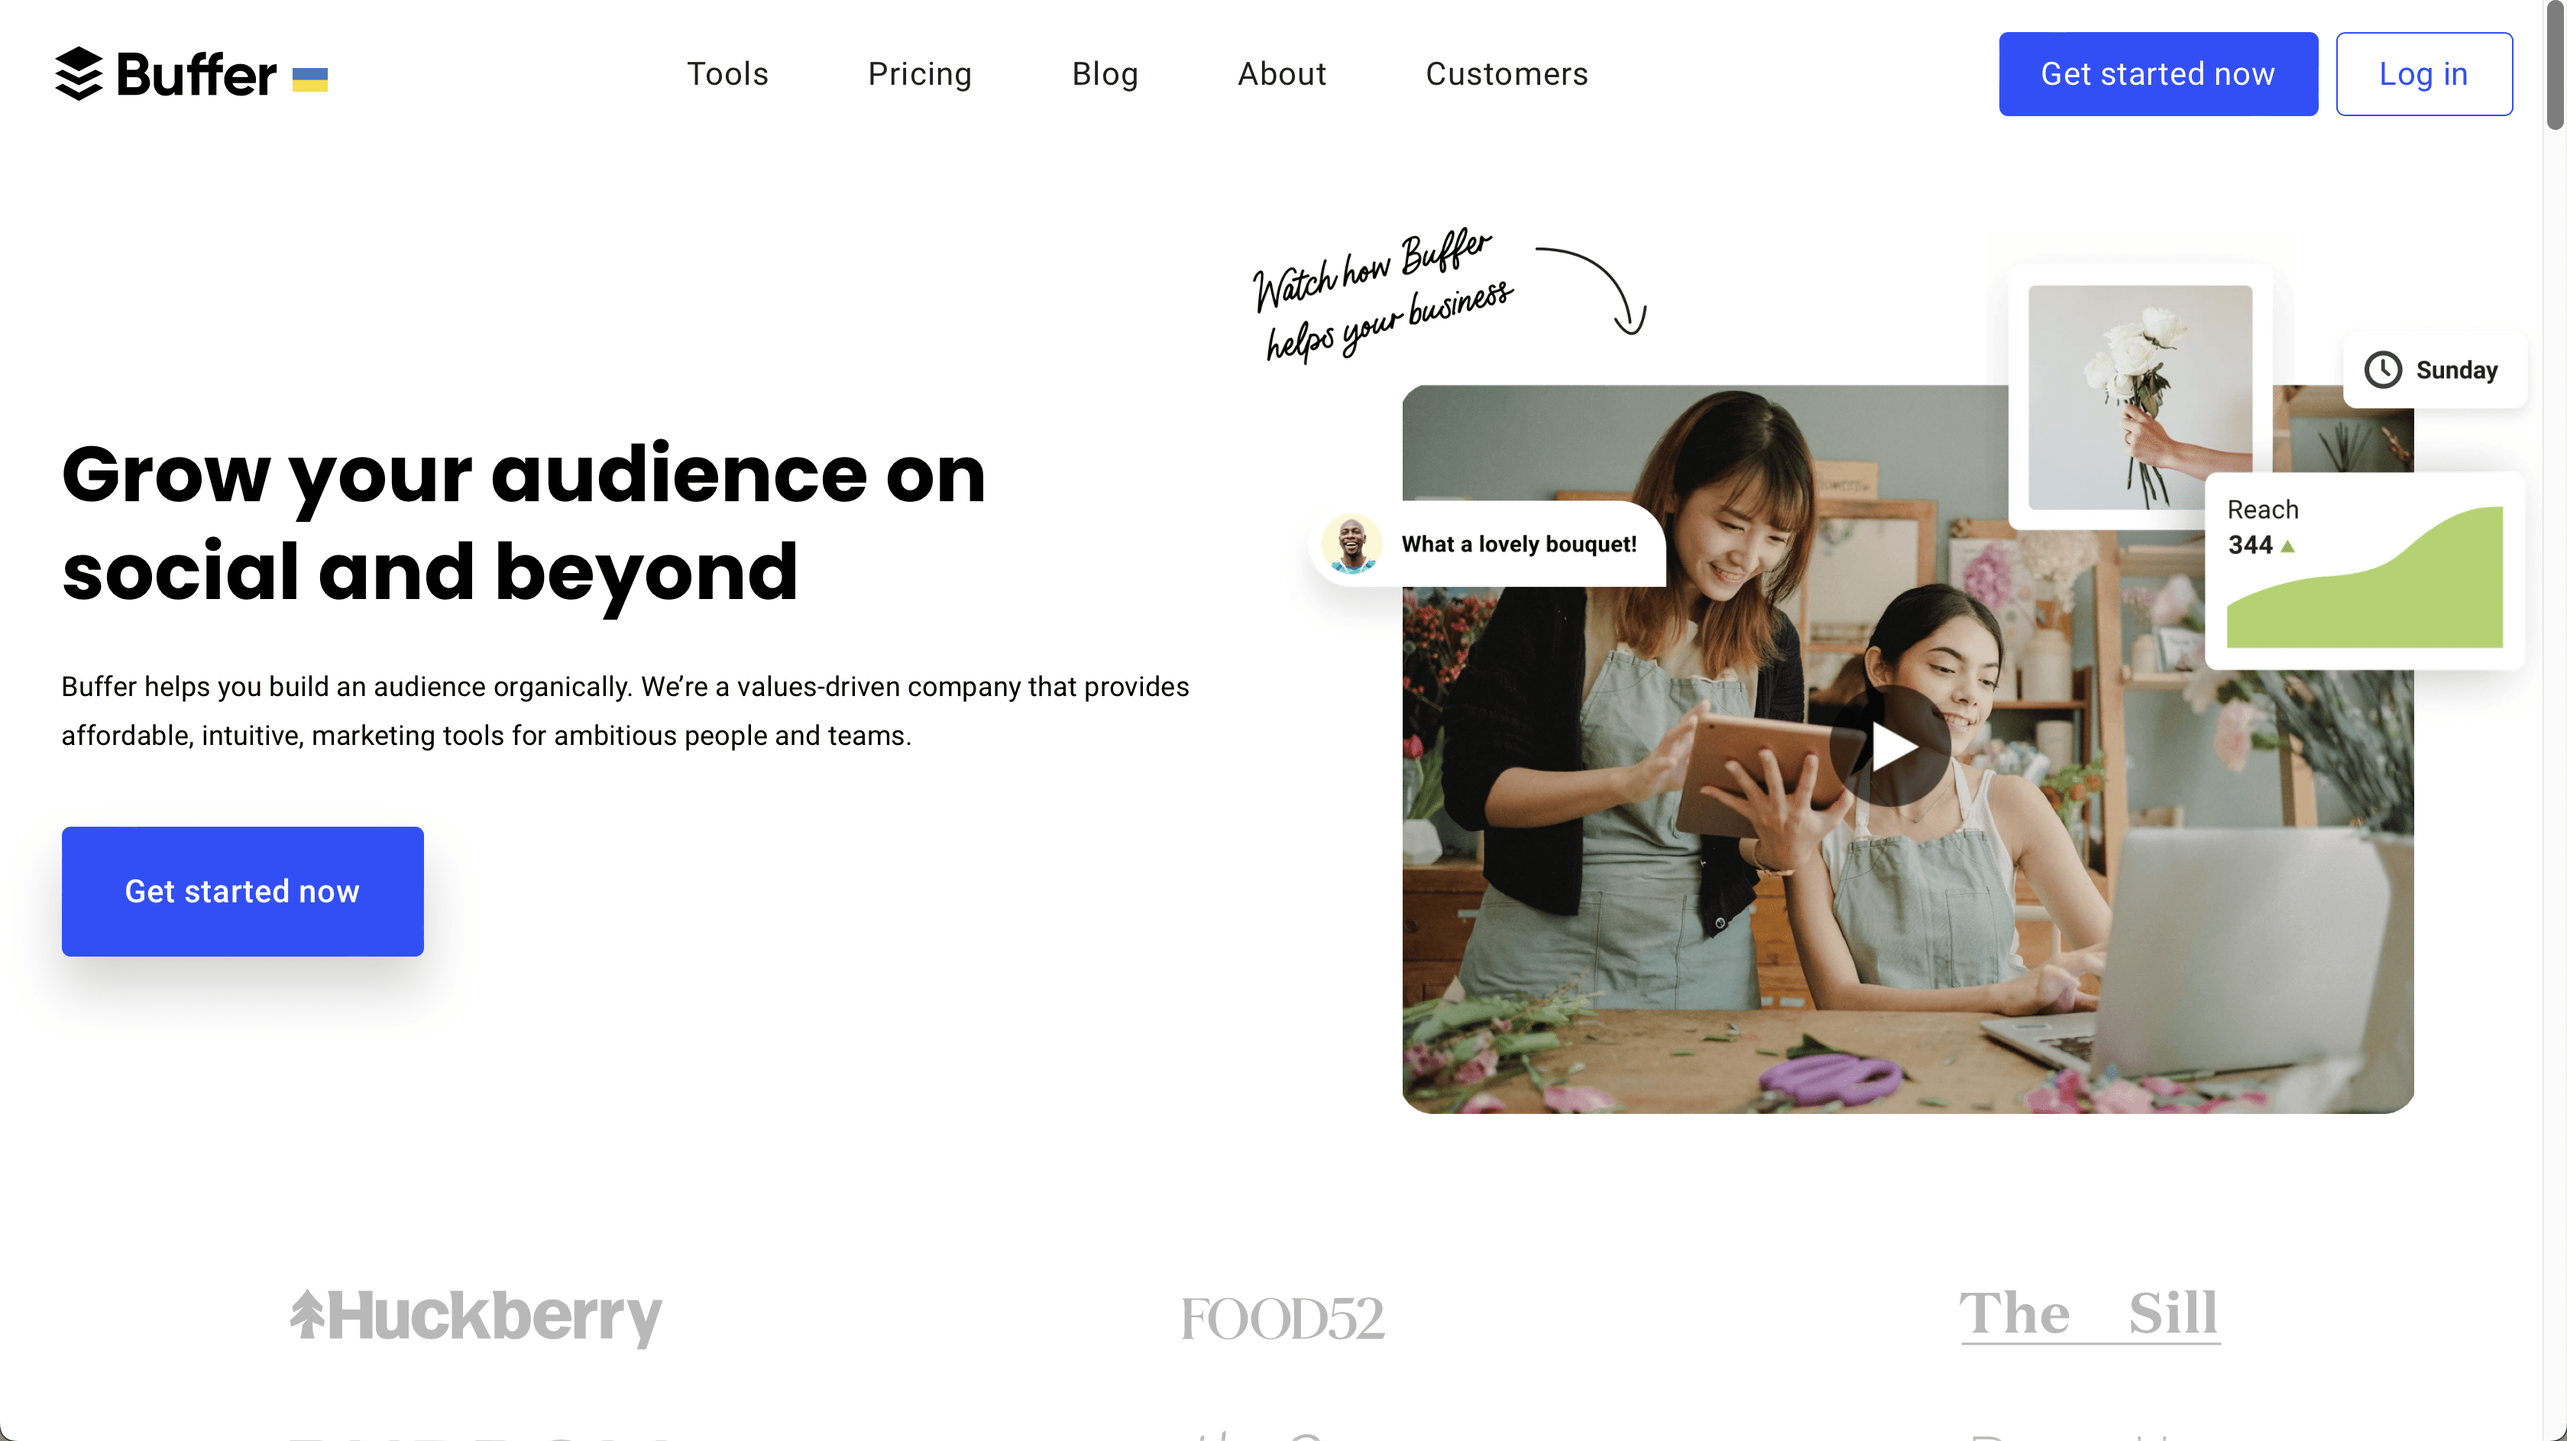Open the About menu item
2567x1441 pixels.
coord(1283,74)
